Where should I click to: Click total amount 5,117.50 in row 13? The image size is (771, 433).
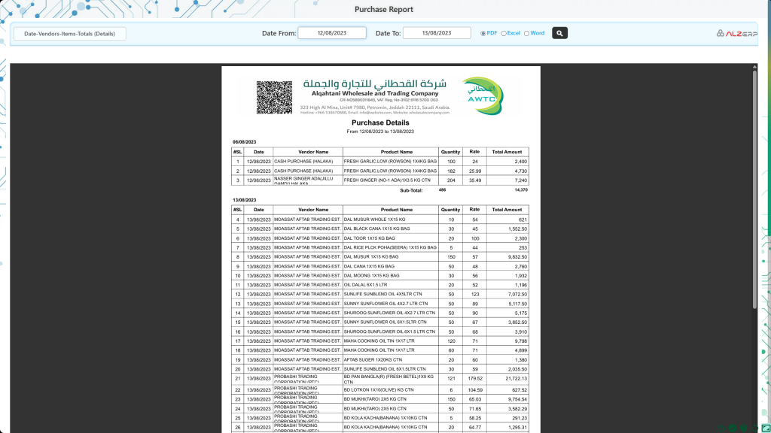[x=517, y=304]
